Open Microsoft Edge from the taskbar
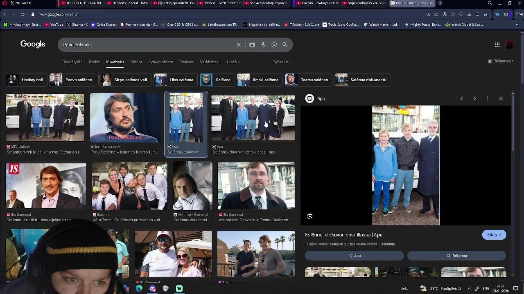Viewport: 524px width, 294px height. click(139, 289)
